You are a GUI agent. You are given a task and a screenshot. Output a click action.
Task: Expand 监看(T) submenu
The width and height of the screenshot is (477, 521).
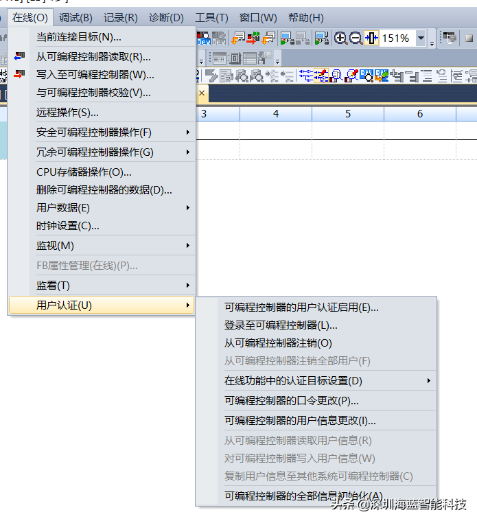click(x=102, y=286)
